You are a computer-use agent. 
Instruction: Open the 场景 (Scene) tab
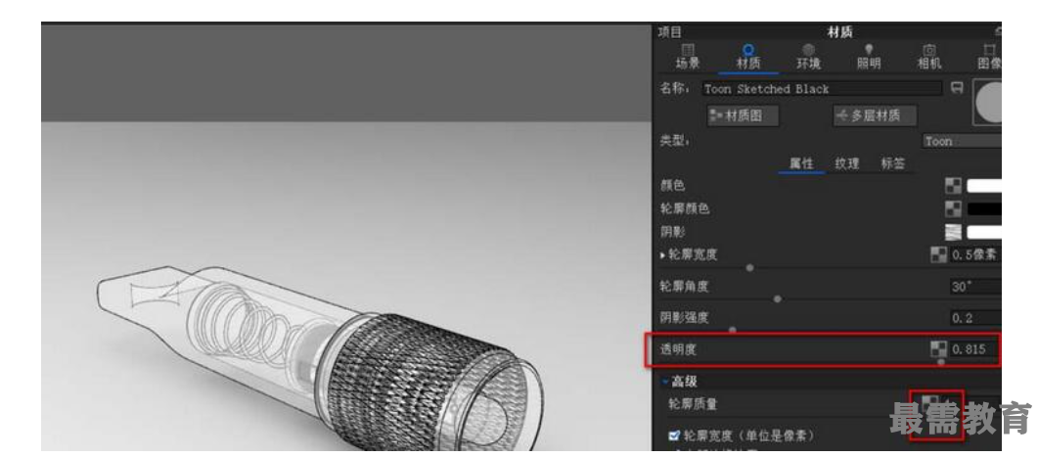click(x=687, y=57)
